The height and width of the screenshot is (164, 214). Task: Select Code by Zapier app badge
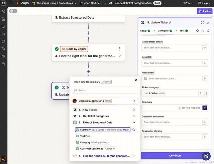point(74,49)
